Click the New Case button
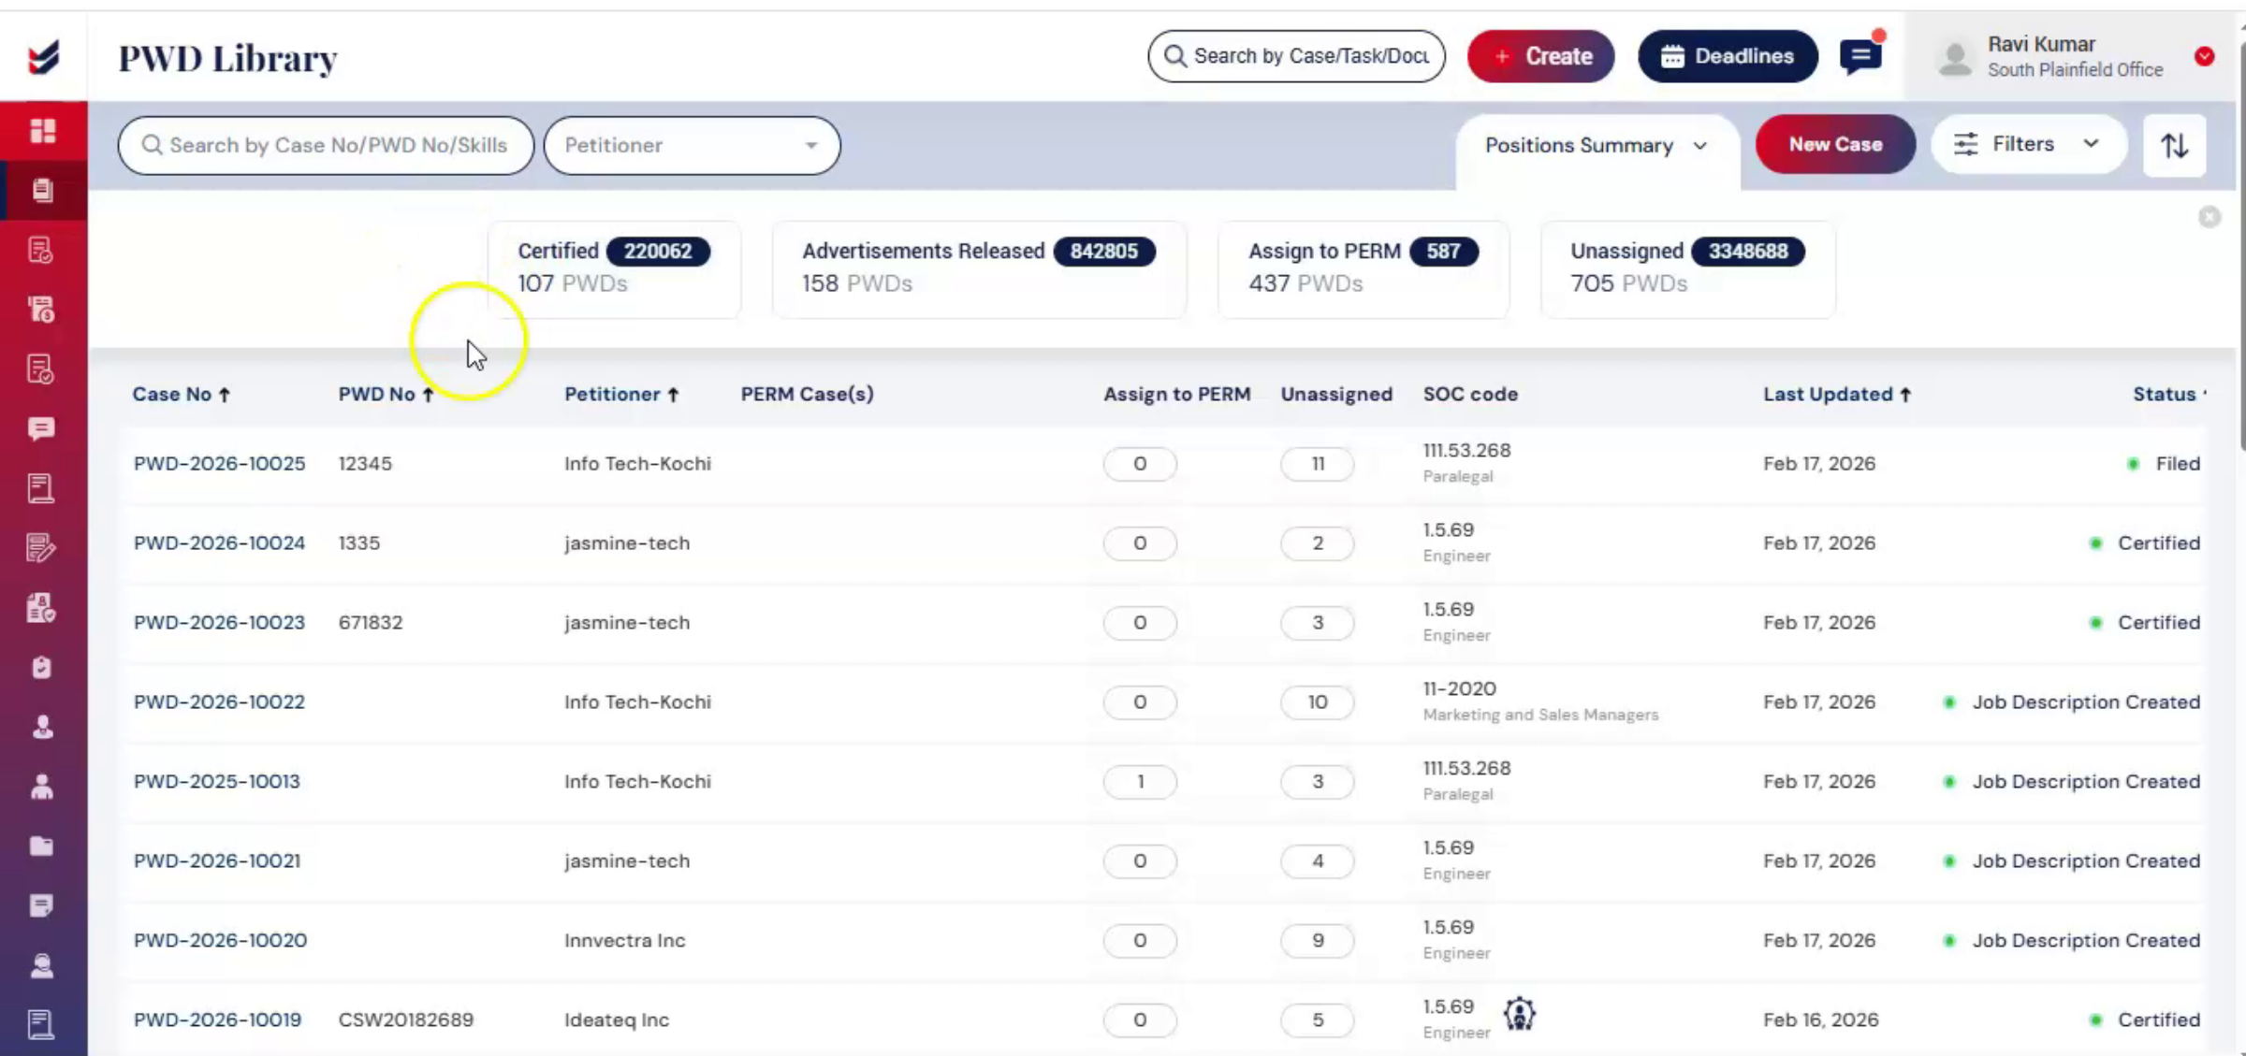 pos(1835,144)
